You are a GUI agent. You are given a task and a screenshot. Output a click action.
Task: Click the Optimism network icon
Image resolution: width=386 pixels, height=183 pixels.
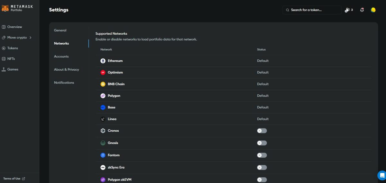[103, 73]
